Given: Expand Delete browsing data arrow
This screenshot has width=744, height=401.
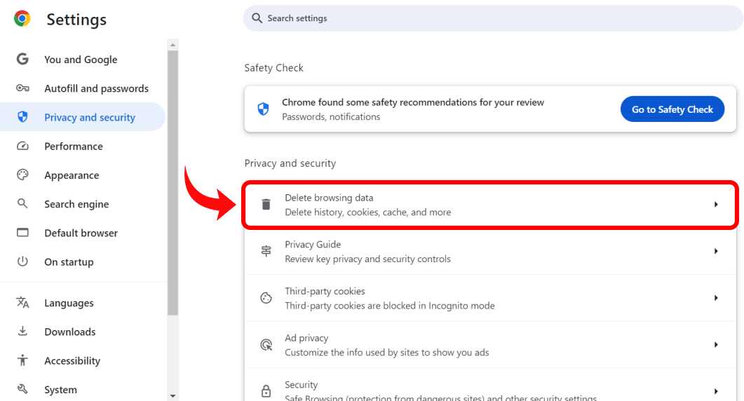Looking at the screenshot, I should click(716, 205).
